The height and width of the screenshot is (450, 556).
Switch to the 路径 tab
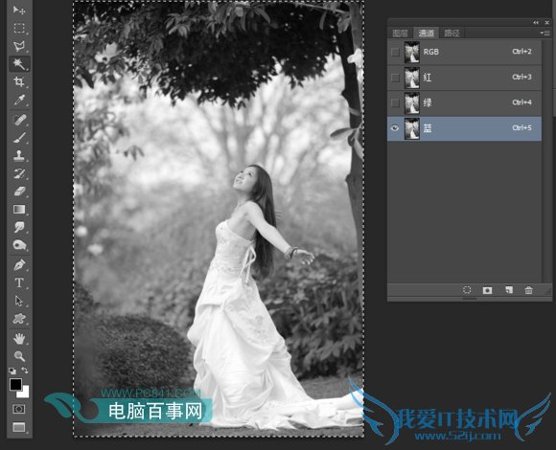[452, 33]
